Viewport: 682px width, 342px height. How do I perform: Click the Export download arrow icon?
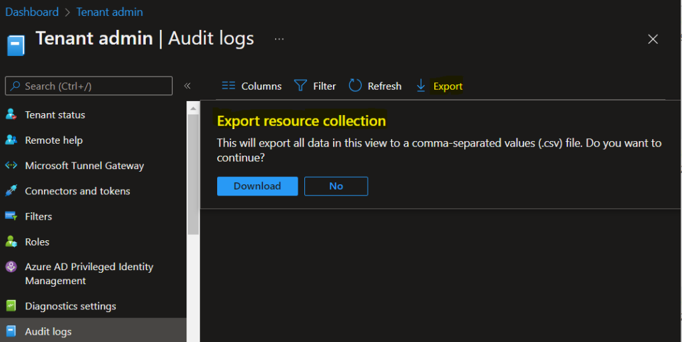[x=421, y=86]
